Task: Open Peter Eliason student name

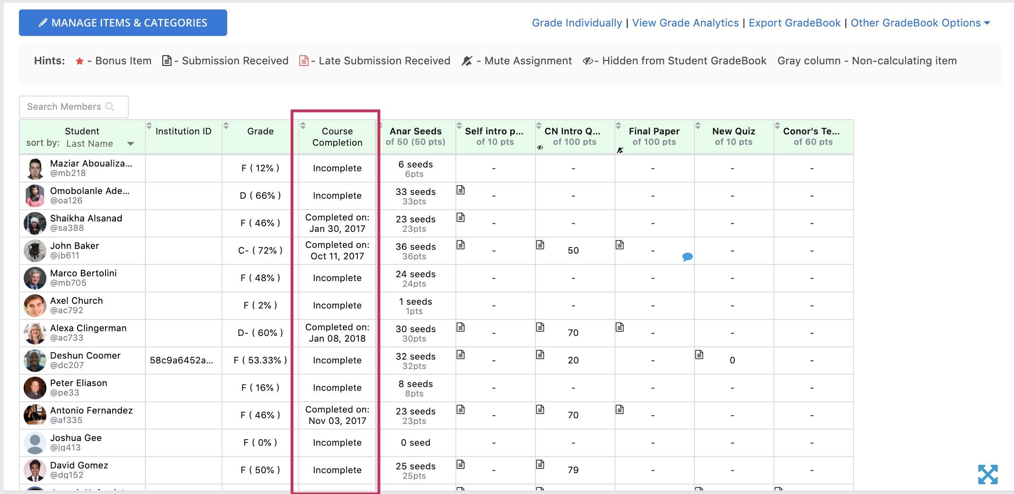Action: [x=79, y=383]
